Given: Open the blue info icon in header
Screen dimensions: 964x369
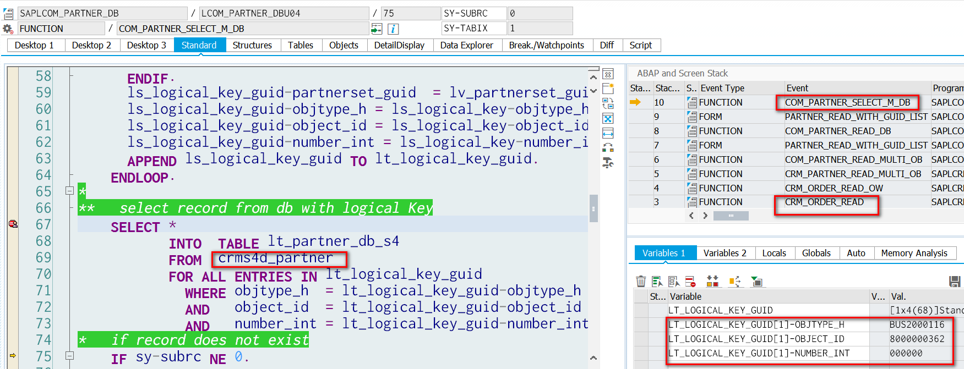Looking at the screenshot, I should [393, 29].
